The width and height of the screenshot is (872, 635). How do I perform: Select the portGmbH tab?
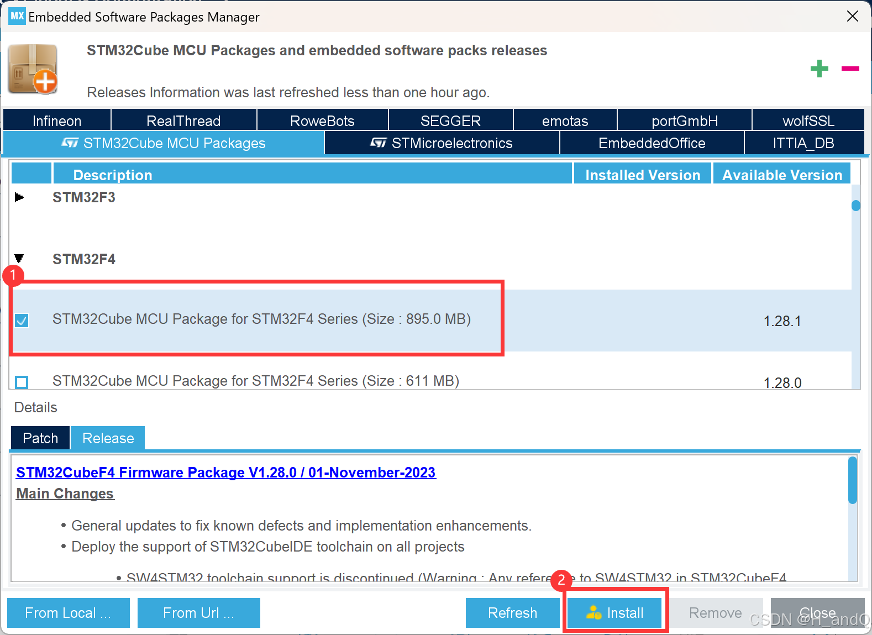click(685, 120)
